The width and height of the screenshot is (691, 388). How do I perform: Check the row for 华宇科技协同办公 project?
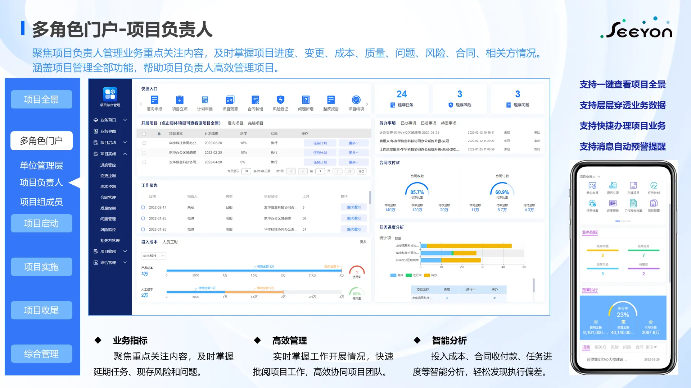144,143
